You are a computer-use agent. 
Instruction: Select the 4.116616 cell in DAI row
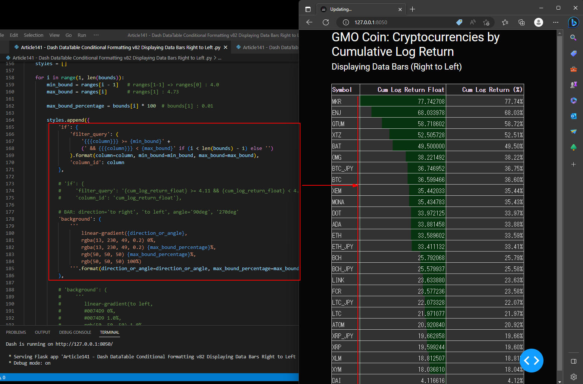pos(403,380)
